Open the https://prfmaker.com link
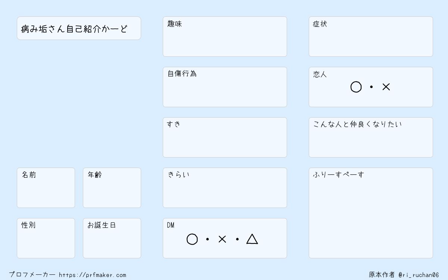 tap(93, 275)
